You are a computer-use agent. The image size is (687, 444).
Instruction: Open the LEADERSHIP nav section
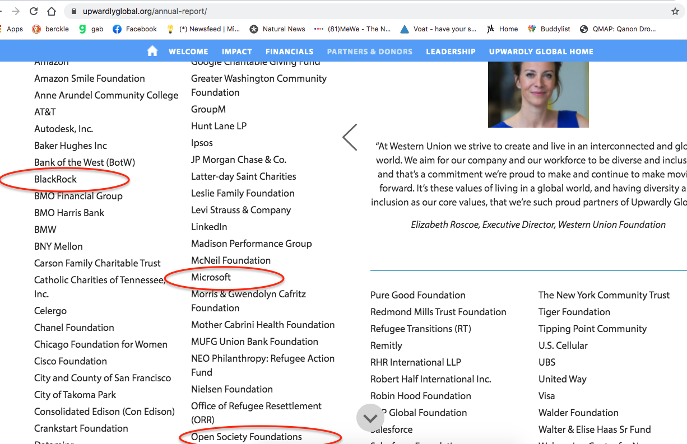451,52
